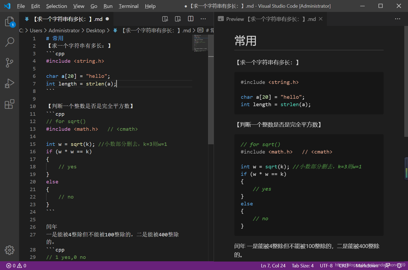This screenshot has width=408, height=270.
Task: Open the Explorer view in activity bar
Action: pos(10,22)
